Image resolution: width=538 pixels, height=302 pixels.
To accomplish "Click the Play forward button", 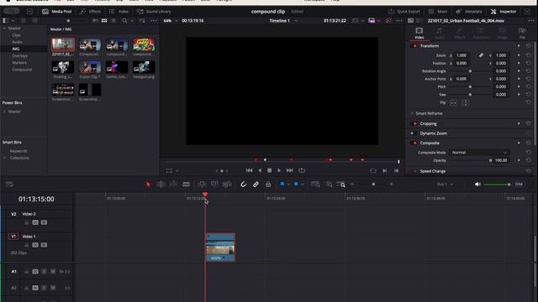I will tap(279, 170).
